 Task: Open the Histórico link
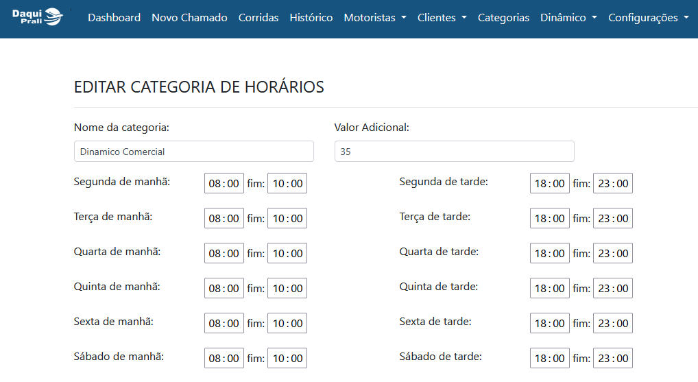tap(311, 17)
